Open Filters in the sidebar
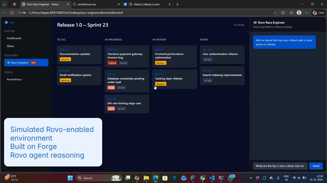 [10, 46]
